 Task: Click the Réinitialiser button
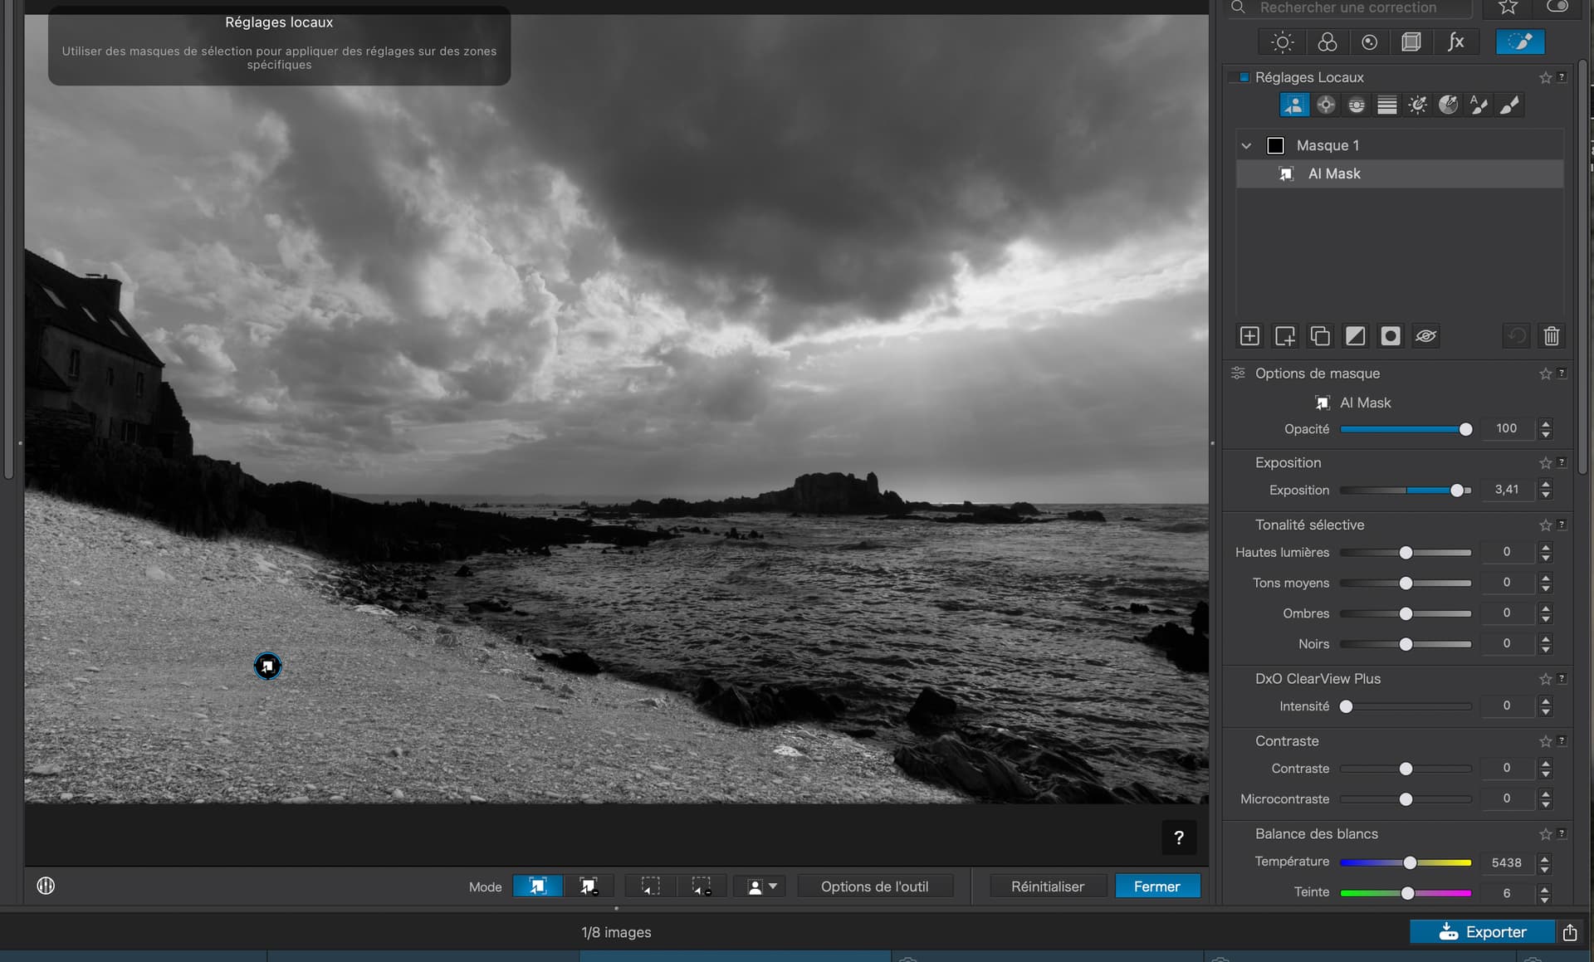point(1047,886)
